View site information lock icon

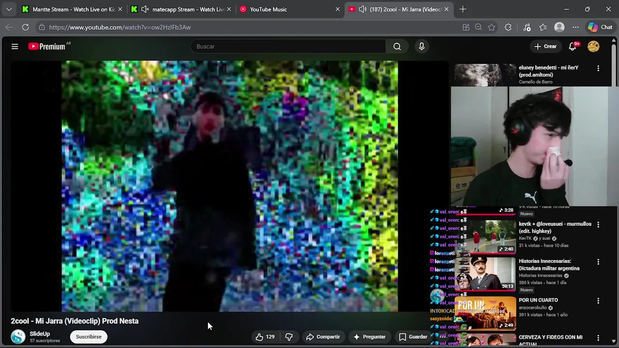point(42,27)
